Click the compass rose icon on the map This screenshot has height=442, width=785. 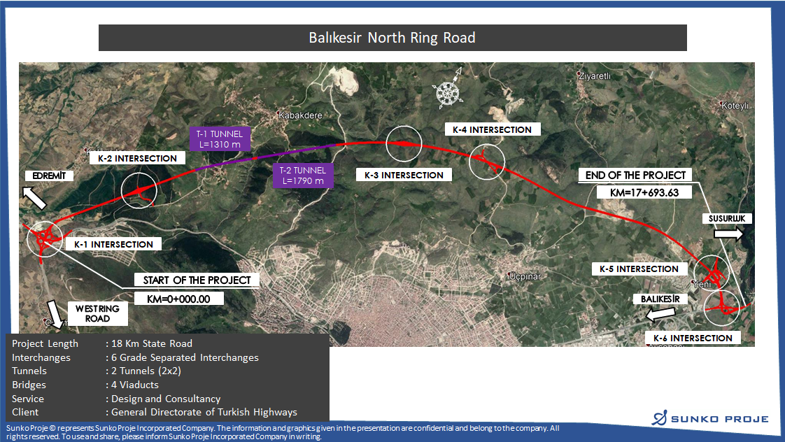pos(447,91)
